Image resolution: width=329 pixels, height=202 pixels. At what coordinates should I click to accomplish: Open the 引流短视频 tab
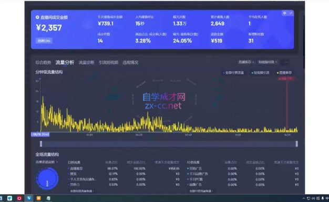coord(108,62)
